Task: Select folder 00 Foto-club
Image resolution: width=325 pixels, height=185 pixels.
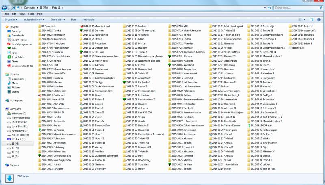Action: pos(47,26)
